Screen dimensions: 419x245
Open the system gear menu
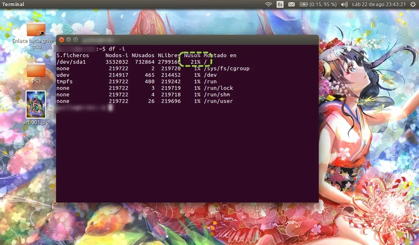tap(413, 4)
